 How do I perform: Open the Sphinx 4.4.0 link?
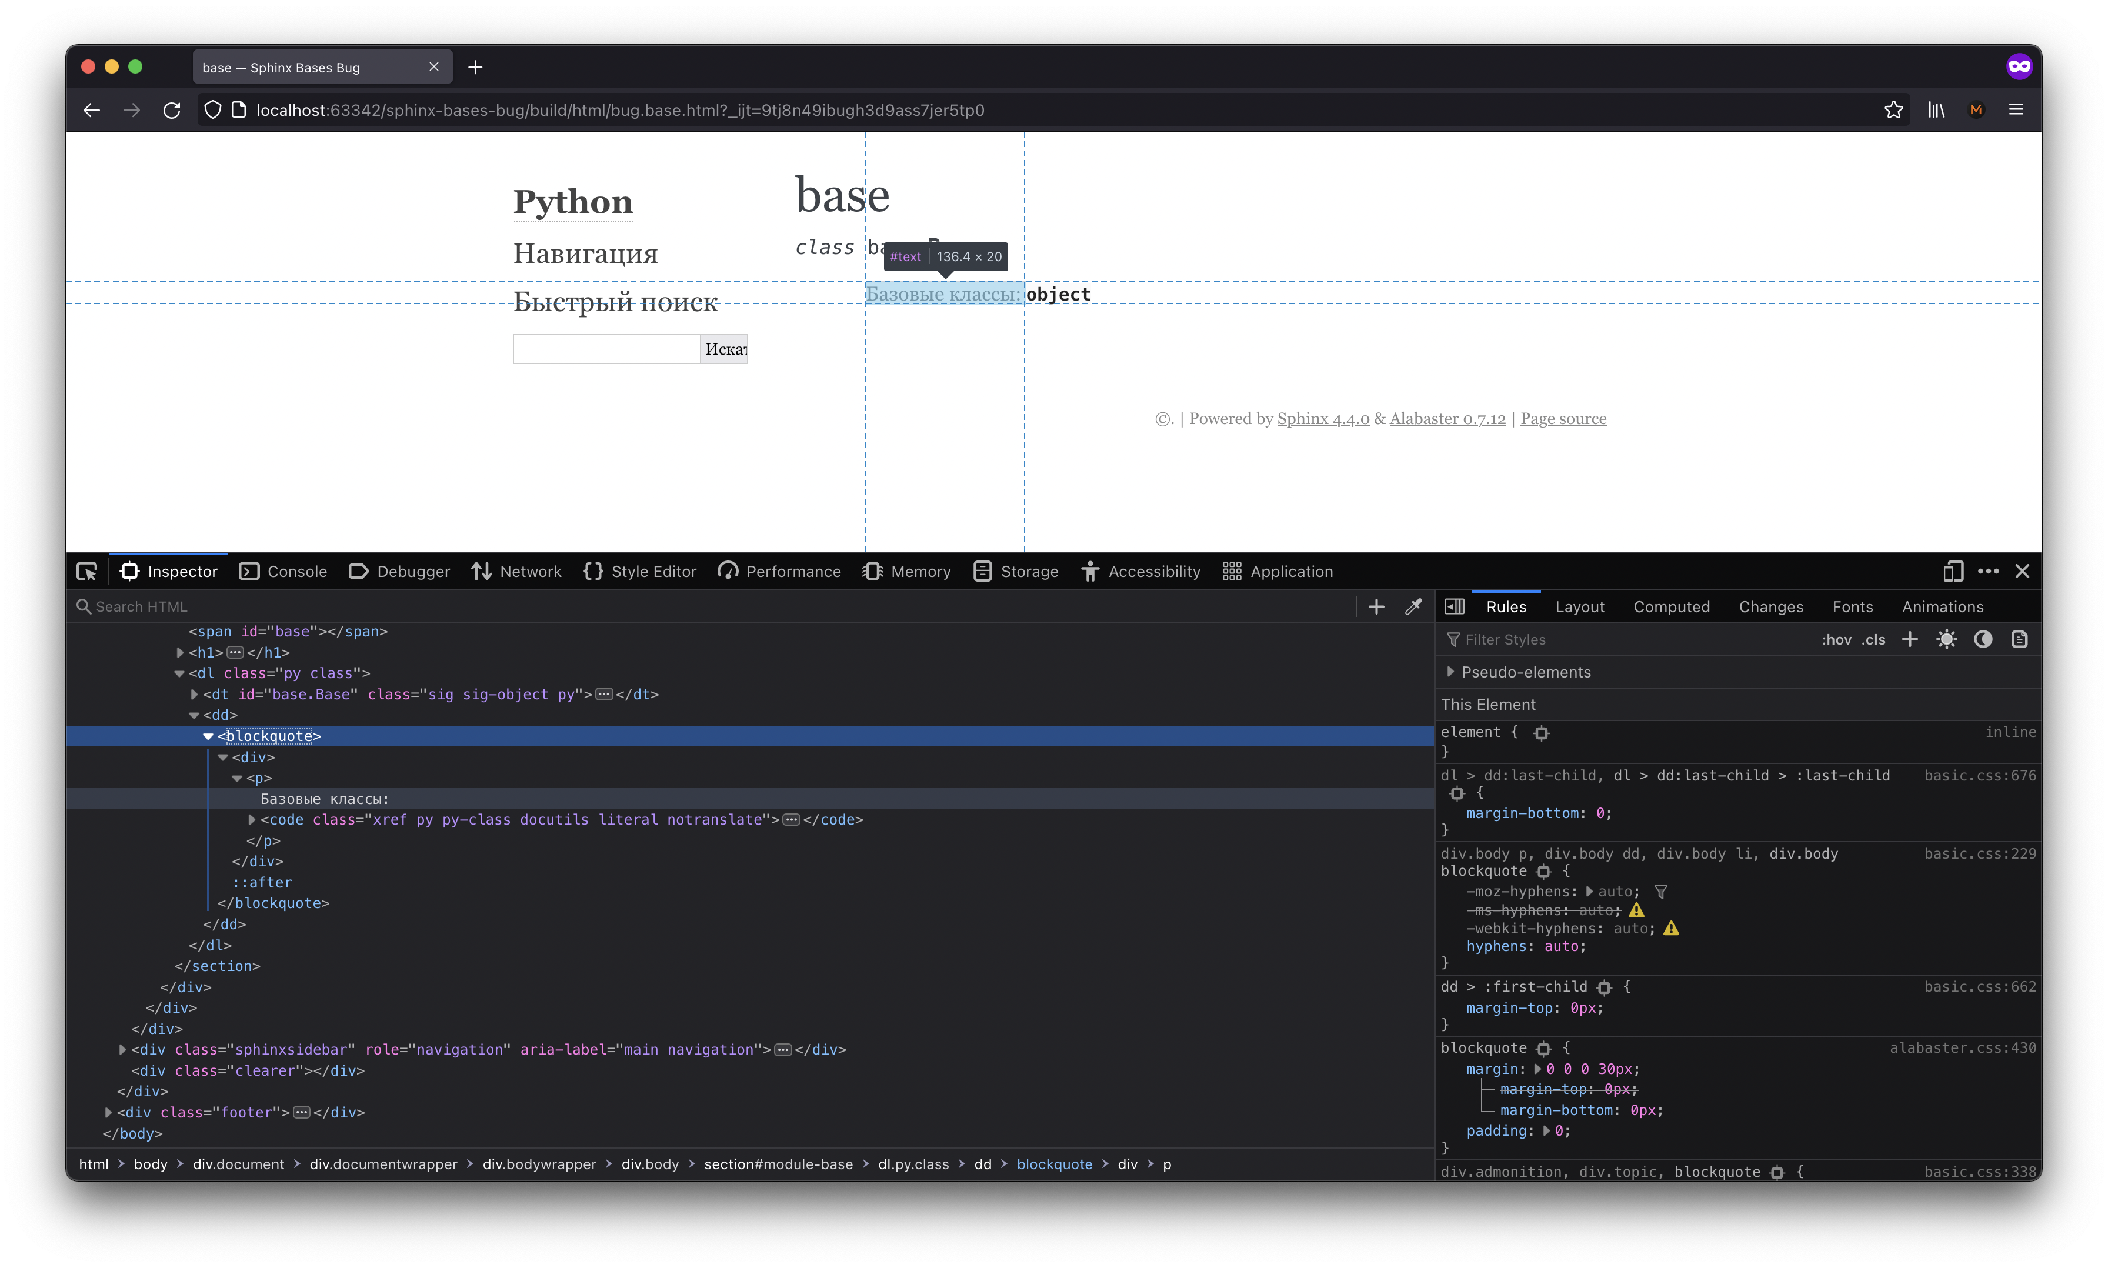(1323, 419)
